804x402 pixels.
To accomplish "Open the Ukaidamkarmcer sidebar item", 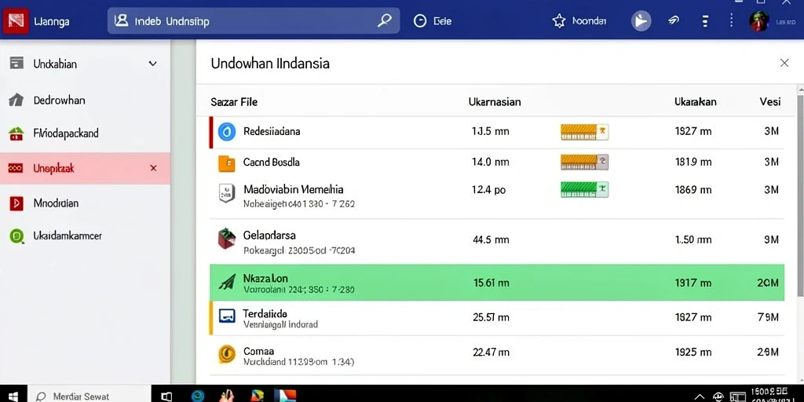I will [x=85, y=236].
